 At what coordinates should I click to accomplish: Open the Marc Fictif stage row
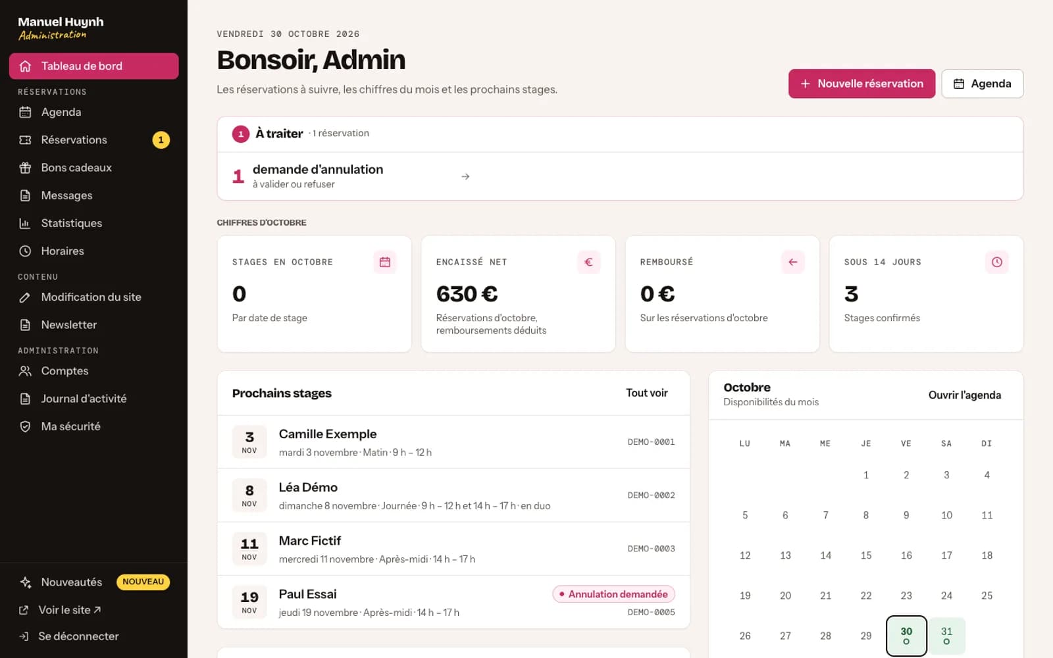[453, 549]
